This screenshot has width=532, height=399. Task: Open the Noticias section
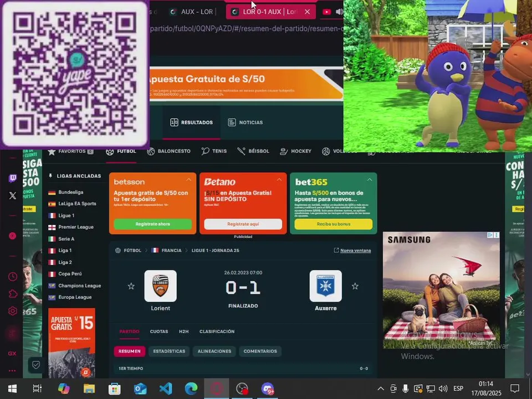pos(245,122)
